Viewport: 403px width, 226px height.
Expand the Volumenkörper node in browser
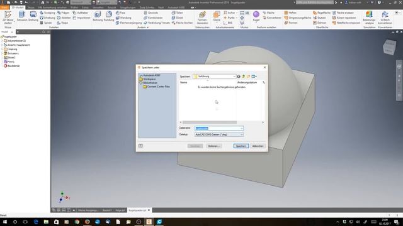tap(3, 41)
